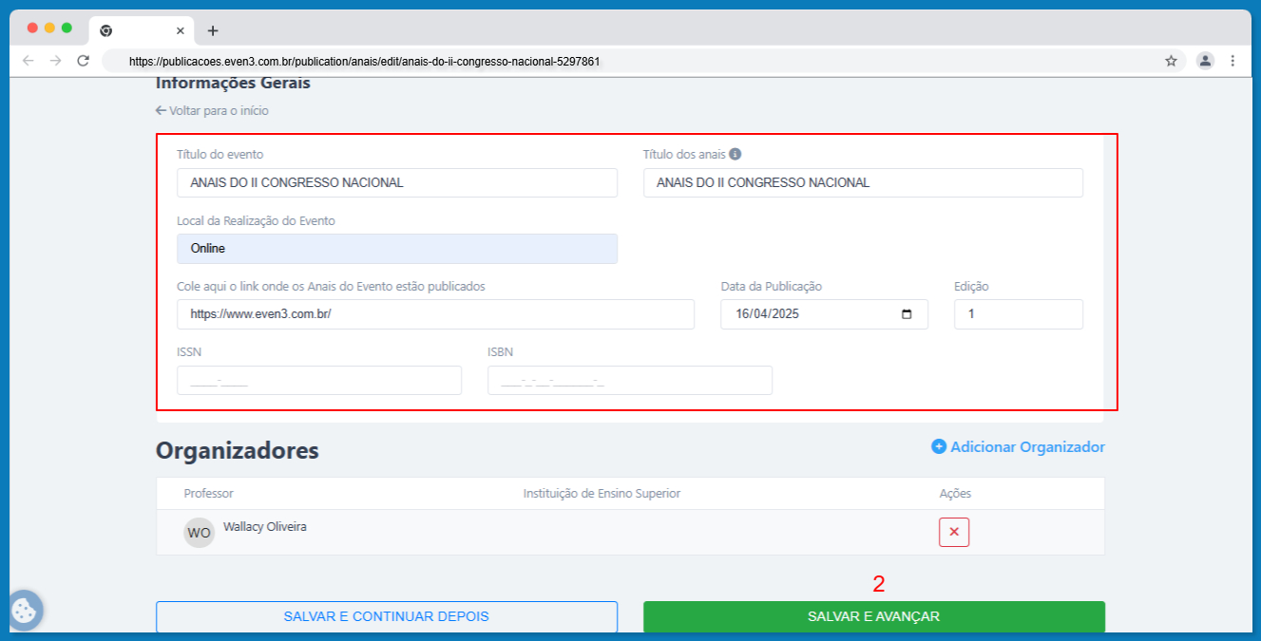
Task: Close the window with the red macOS button
Action: click(33, 28)
